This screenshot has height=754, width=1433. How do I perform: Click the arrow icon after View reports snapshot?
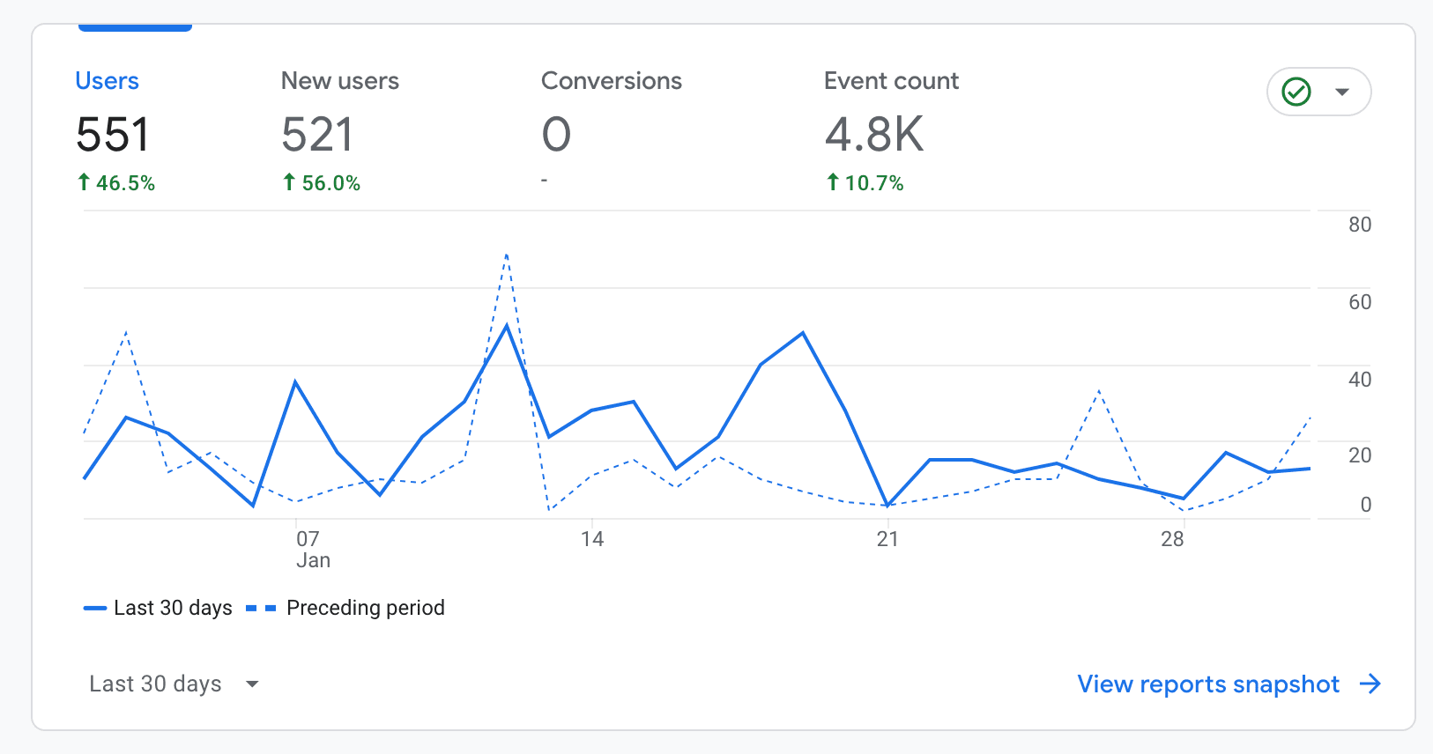pyautogui.click(x=1370, y=684)
